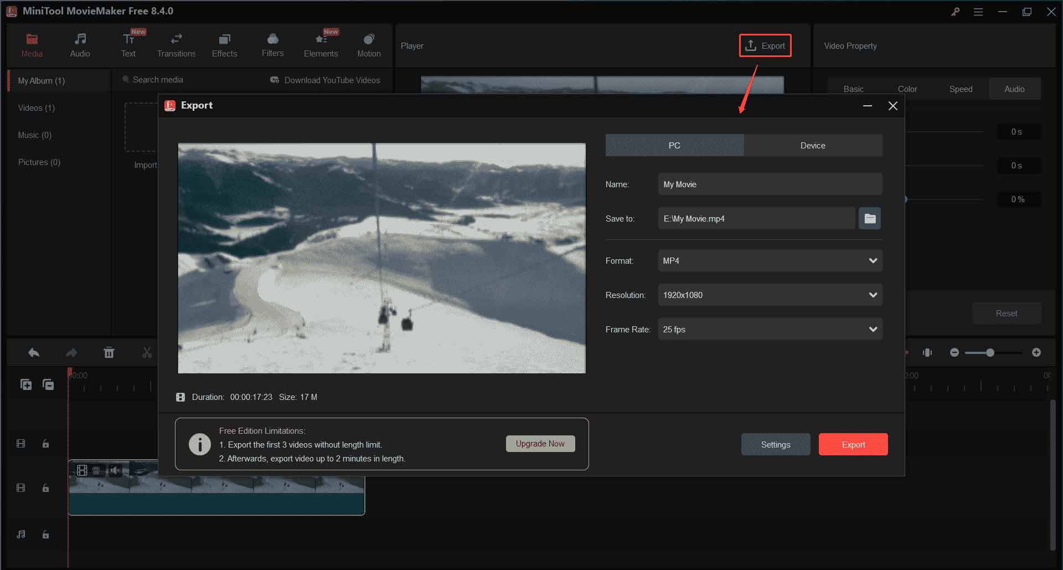Screen dimensions: 1063x570
Task: Select the Text tool icon
Action: 128,44
